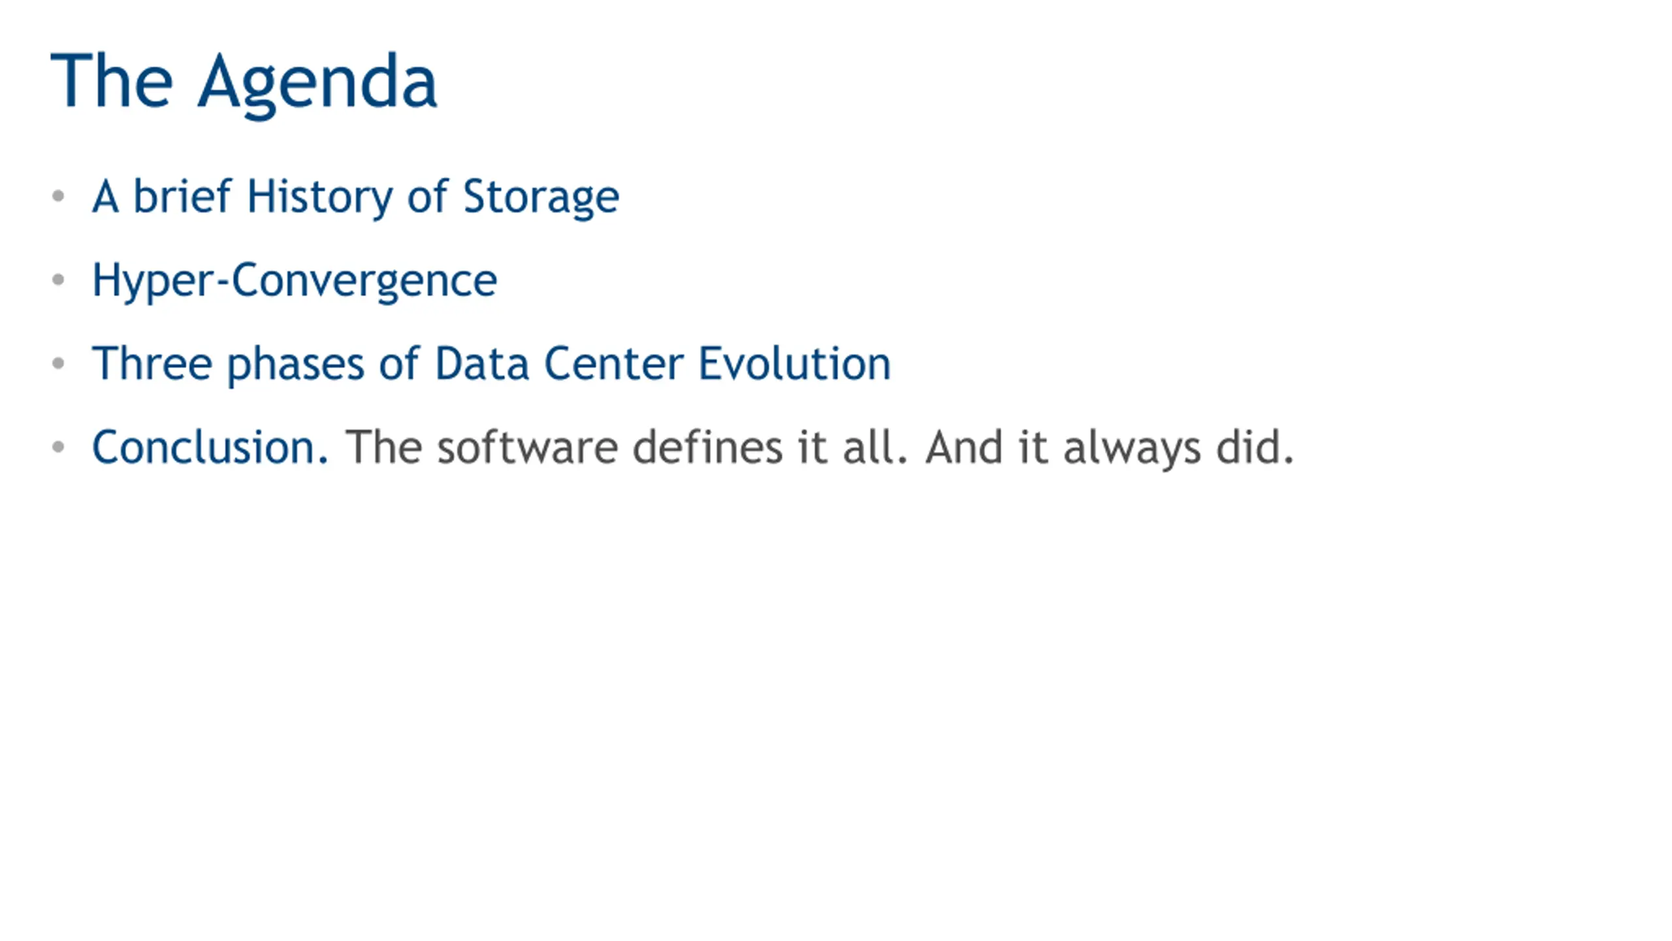Select the words "Three phases"

228,365
